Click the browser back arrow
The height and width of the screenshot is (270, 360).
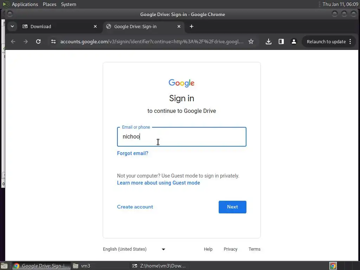13,41
